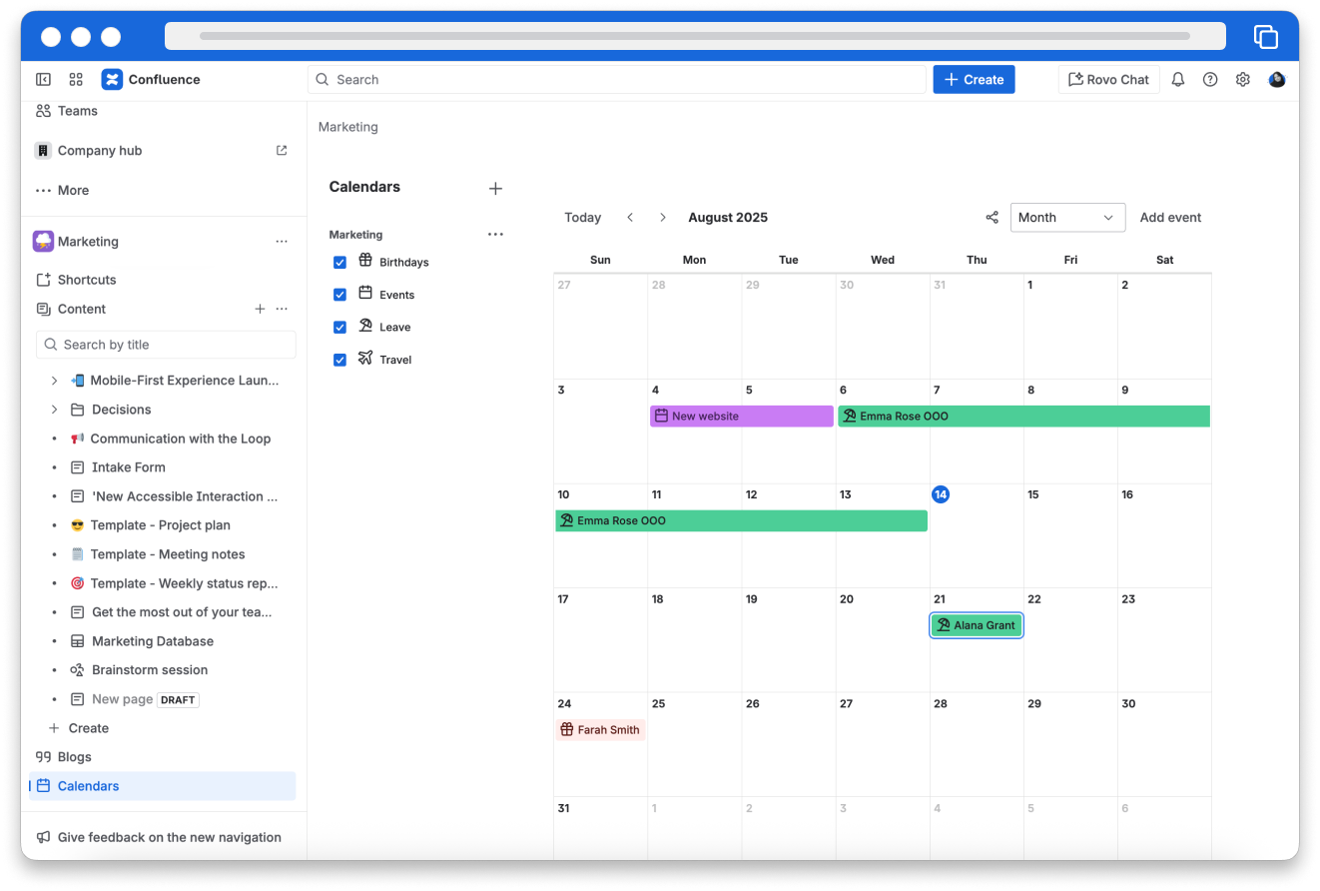The height and width of the screenshot is (891, 1320).
Task: Collapse sidebar using the panel toggle icon
Action: tap(44, 80)
